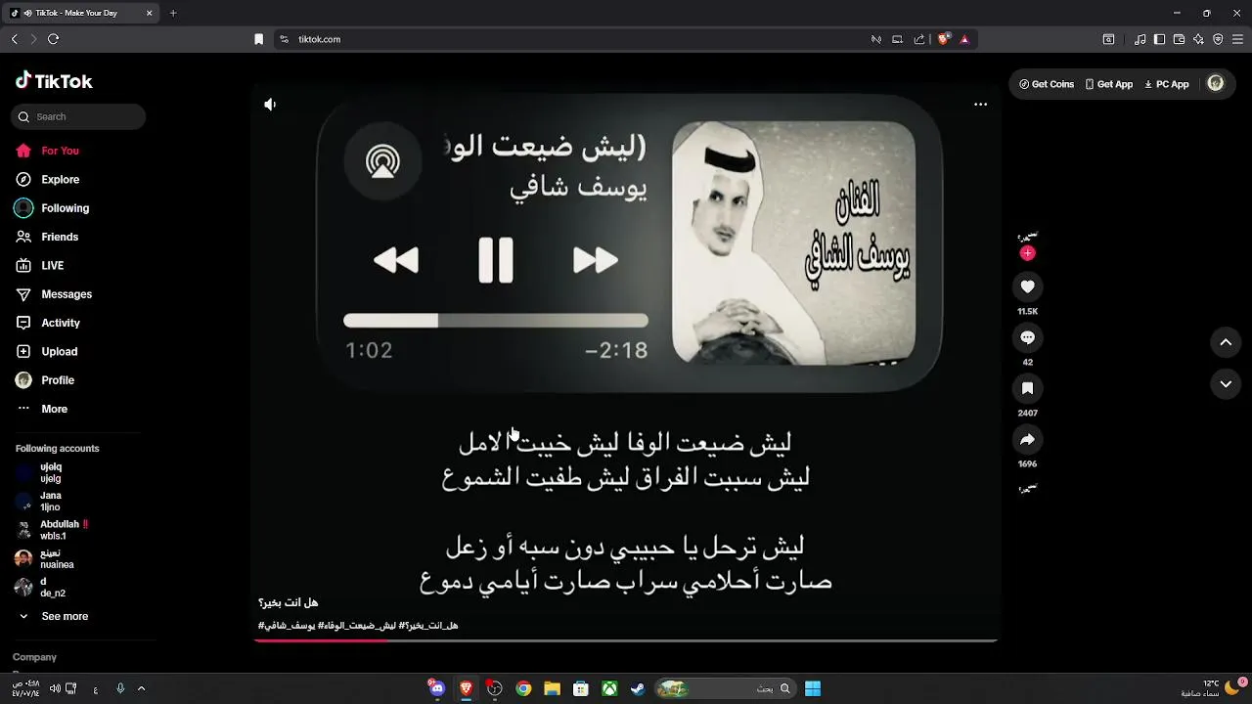Click the share page icon in address bar
1252x704 pixels.
pyautogui.click(x=919, y=39)
